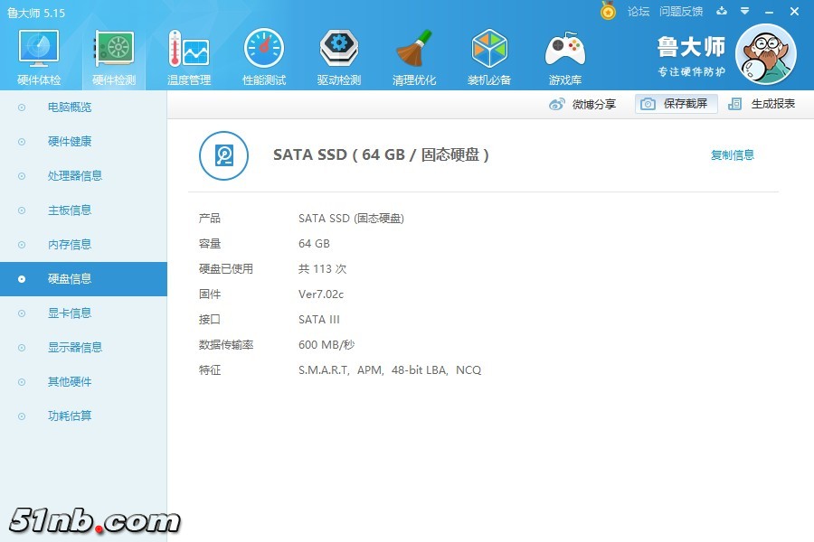Image resolution: width=814 pixels, height=542 pixels.
Task: Open the 游戏库 game controller icon
Action: pos(564,57)
